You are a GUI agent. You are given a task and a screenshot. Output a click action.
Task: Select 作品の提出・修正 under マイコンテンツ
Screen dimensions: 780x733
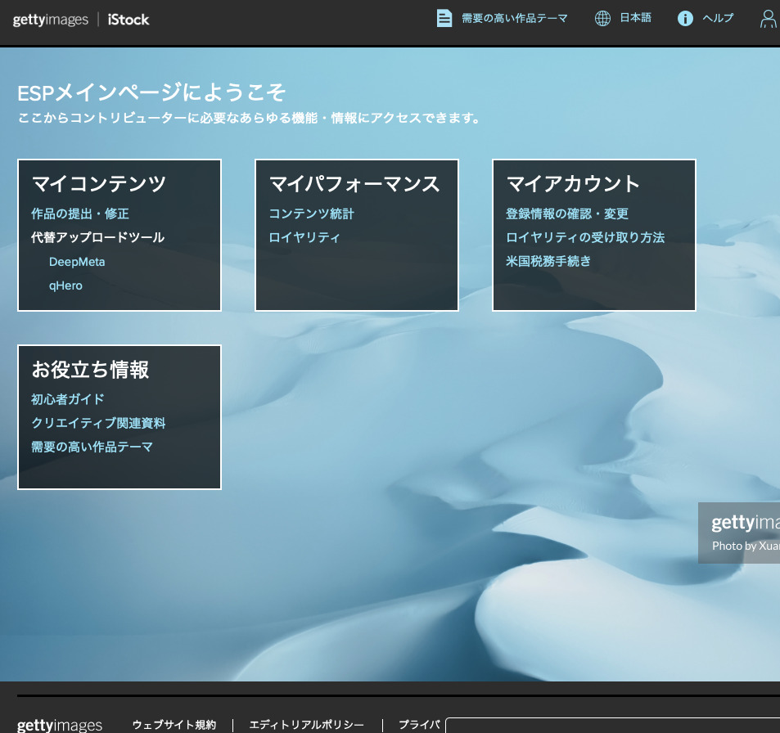(79, 213)
